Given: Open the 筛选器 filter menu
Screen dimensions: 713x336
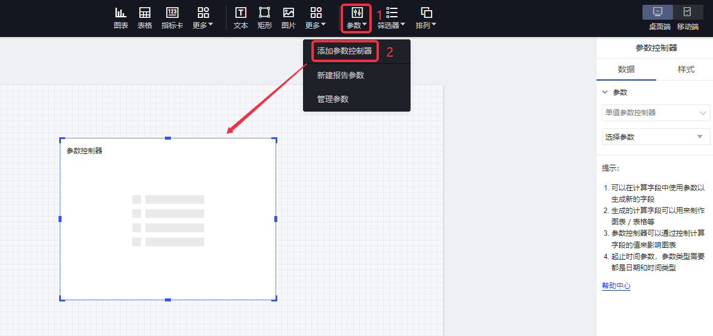Looking at the screenshot, I should (391, 18).
